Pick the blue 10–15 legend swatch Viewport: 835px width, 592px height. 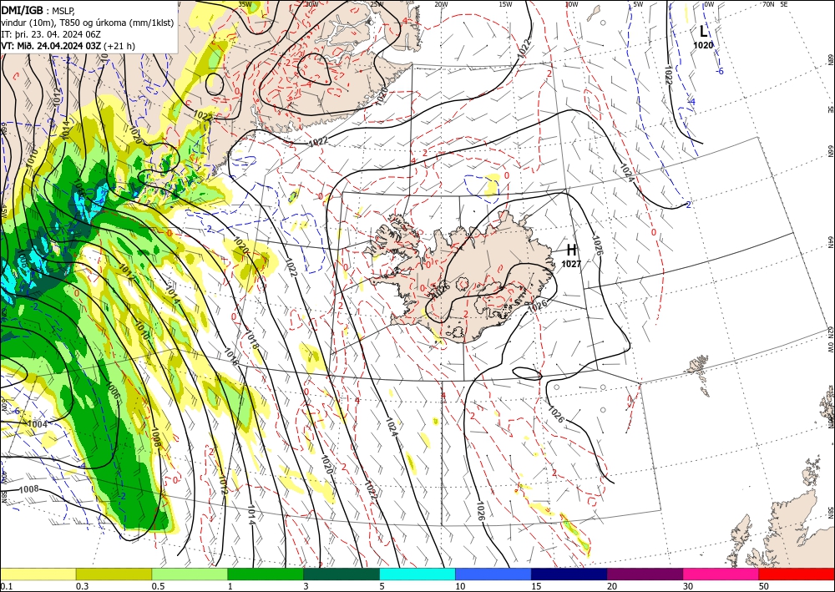pyautogui.click(x=493, y=574)
